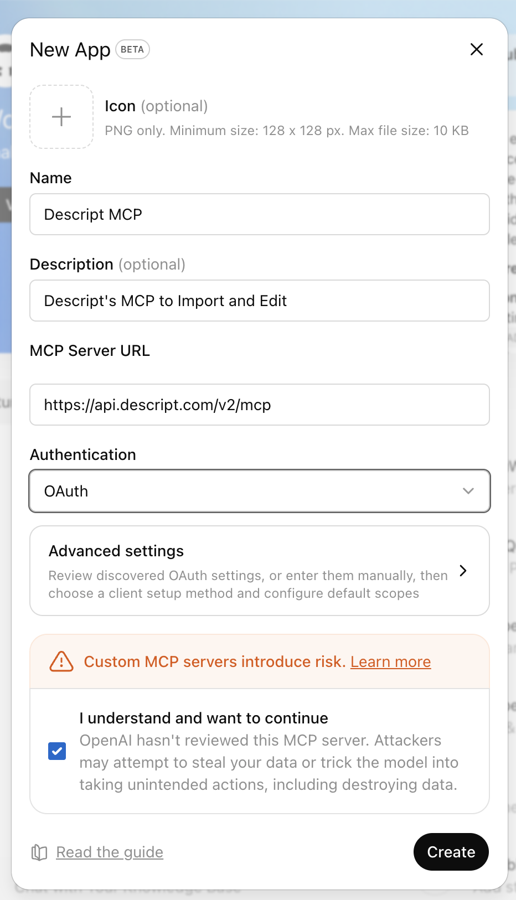
Task: Click the "I understand and want to continue" label
Action: click(x=204, y=718)
